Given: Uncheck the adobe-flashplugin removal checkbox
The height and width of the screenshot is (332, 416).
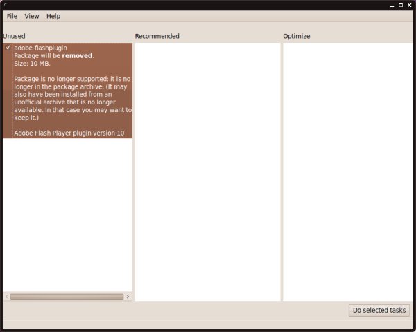Looking at the screenshot, I should (x=8, y=48).
